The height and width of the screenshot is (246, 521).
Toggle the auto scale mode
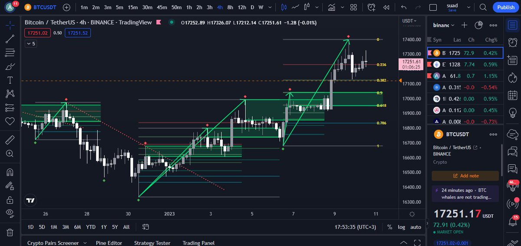click(415, 227)
